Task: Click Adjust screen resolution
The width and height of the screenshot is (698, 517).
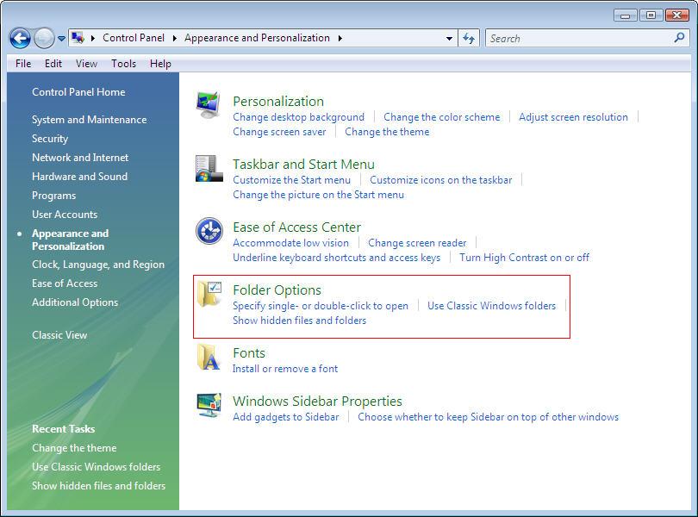Action: click(x=573, y=117)
